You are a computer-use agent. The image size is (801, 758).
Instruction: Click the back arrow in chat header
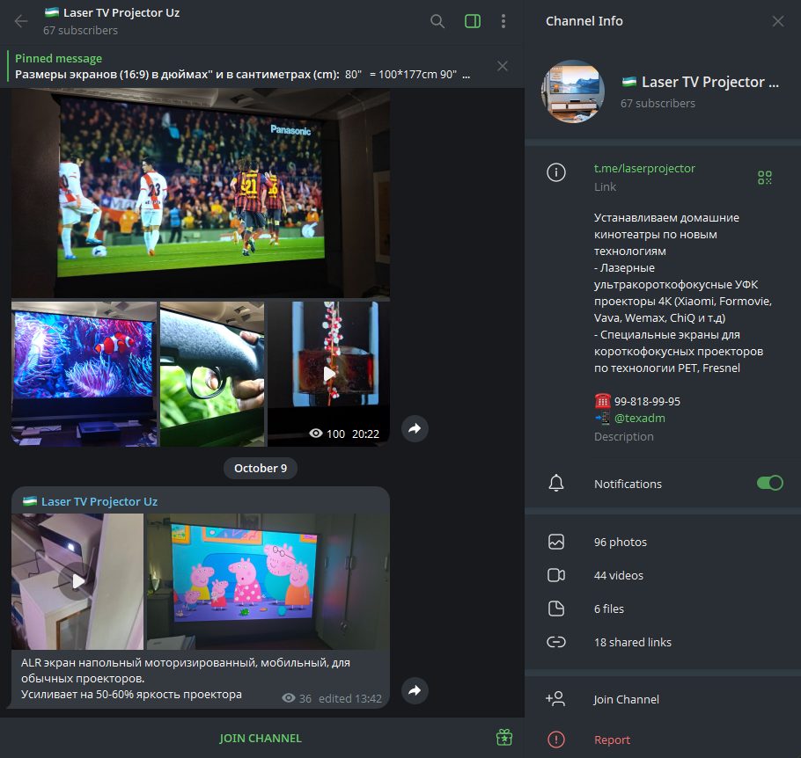pyautogui.click(x=21, y=21)
